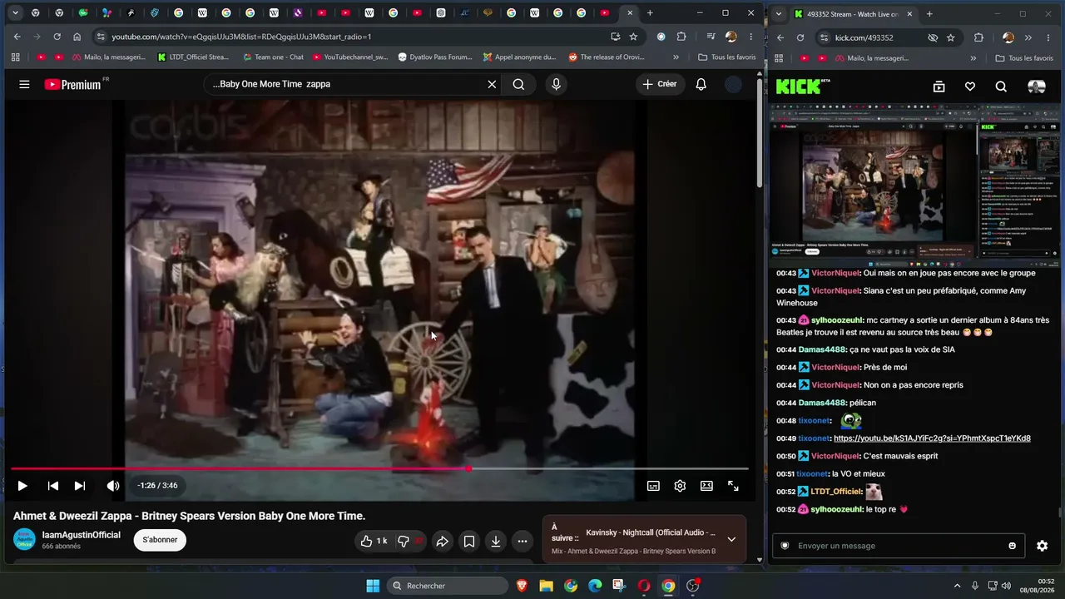The height and width of the screenshot is (599, 1065).
Task: Open tixoonet's youtu.be chat link
Action: coord(932,438)
